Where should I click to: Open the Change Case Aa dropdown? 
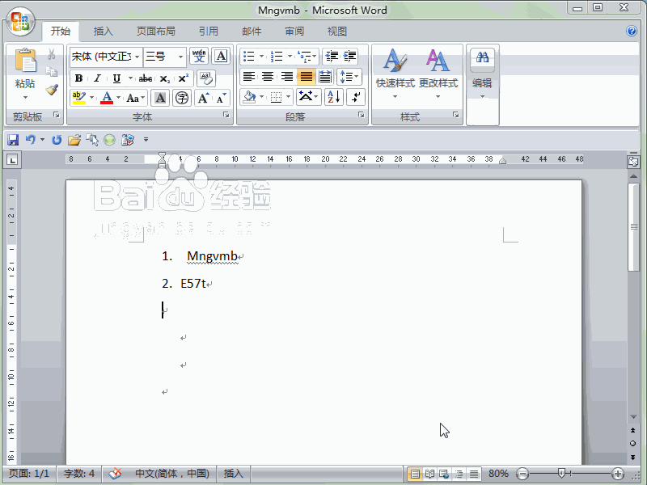click(x=136, y=98)
